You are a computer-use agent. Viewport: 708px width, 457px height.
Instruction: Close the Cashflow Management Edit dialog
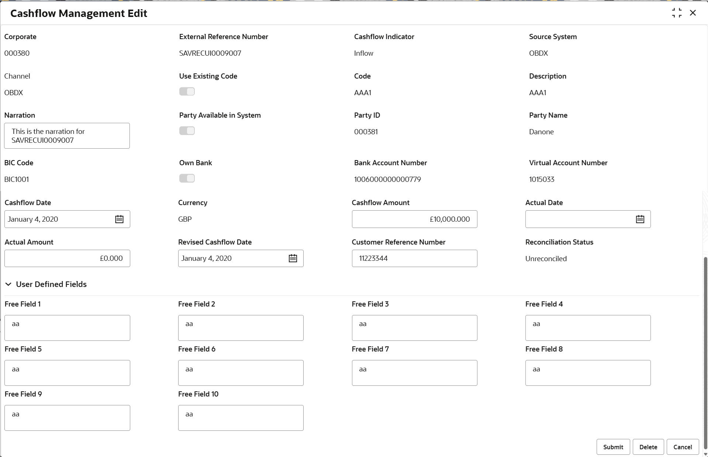click(x=693, y=13)
